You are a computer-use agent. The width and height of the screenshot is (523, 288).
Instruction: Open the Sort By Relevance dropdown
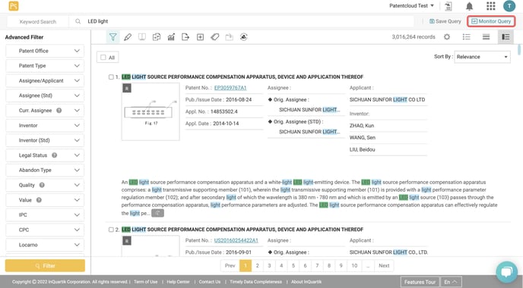[x=482, y=57]
